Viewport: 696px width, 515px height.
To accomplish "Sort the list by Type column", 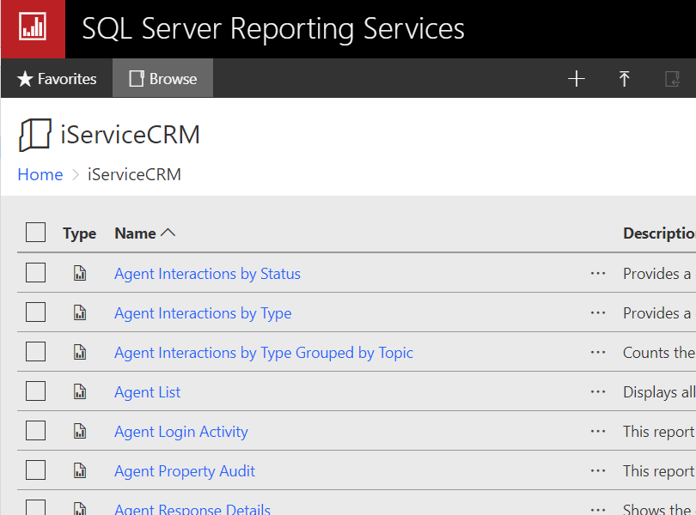I will point(79,233).
